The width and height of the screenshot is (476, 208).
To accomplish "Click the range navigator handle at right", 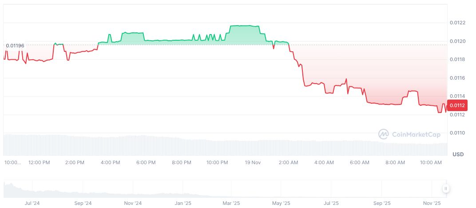I will click(445, 189).
